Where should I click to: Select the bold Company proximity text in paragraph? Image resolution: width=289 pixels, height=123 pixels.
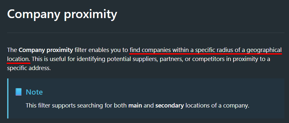point(46,50)
